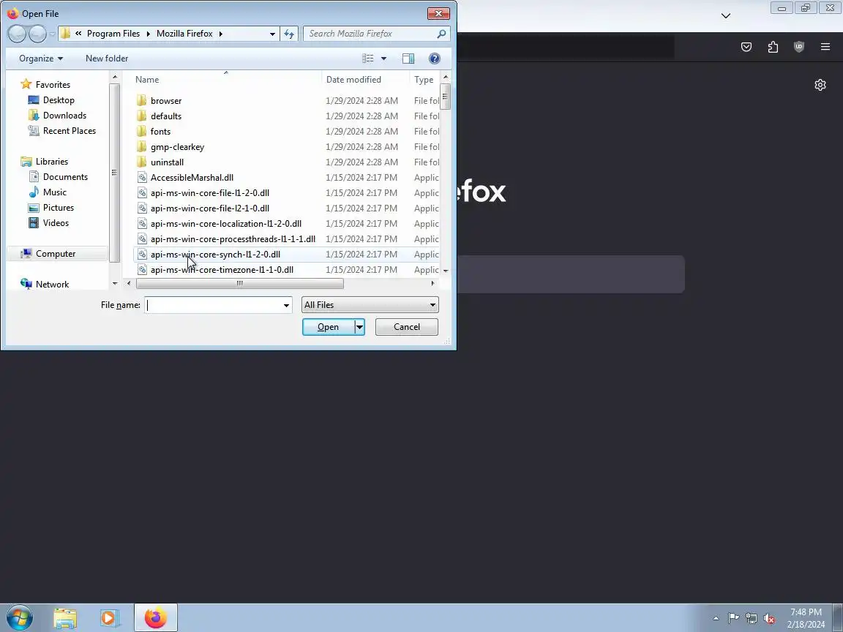
Task: Select Computer in navigation pane
Action: point(56,254)
